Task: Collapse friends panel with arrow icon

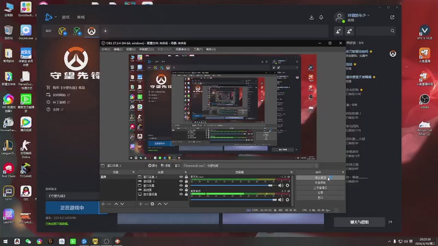Action: [390, 222]
